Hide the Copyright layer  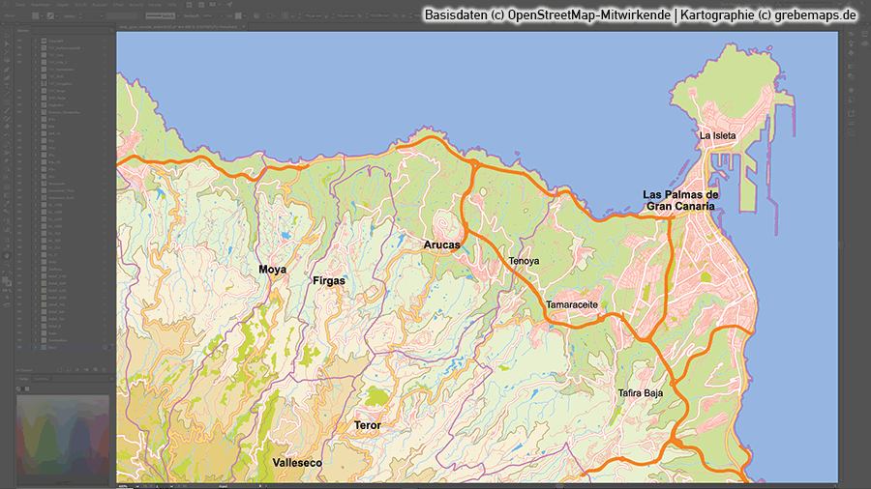tap(19, 41)
